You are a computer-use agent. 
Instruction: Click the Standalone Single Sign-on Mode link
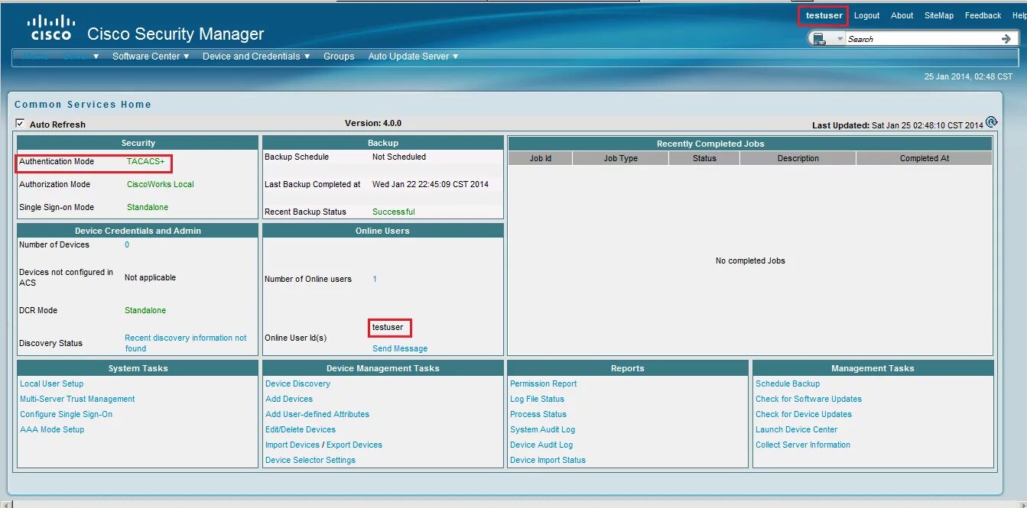[x=148, y=207]
